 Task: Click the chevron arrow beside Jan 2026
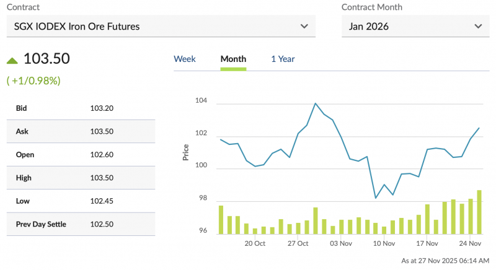point(477,26)
